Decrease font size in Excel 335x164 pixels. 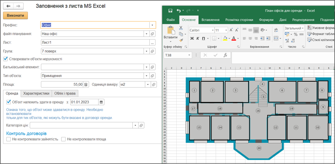(x=237, y=30)
